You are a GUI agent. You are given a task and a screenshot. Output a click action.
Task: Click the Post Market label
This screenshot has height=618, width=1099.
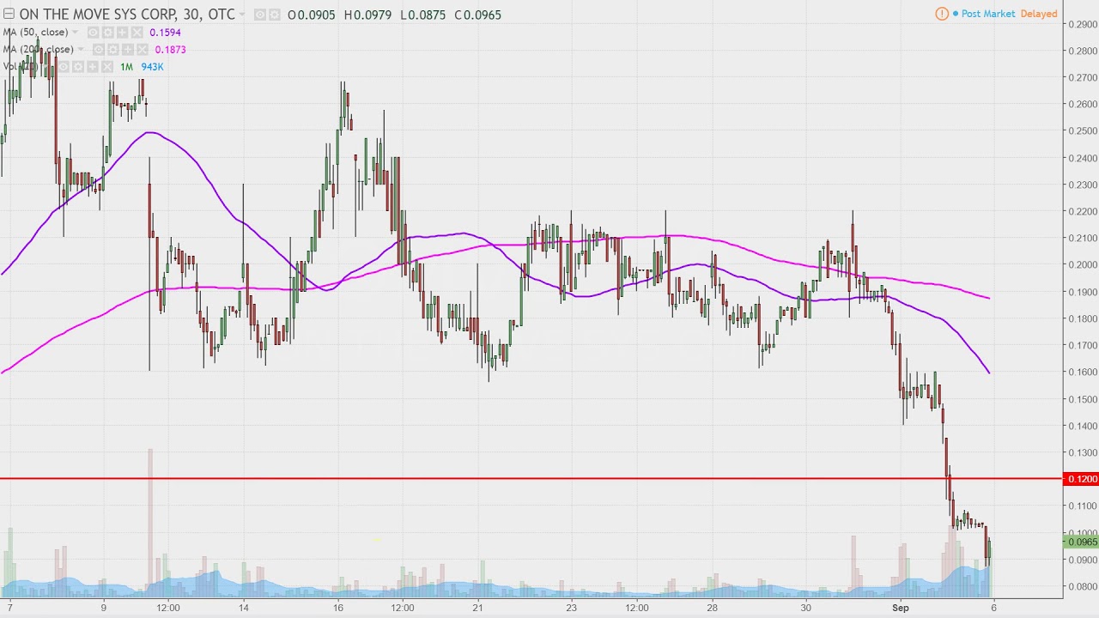point(988,14)
